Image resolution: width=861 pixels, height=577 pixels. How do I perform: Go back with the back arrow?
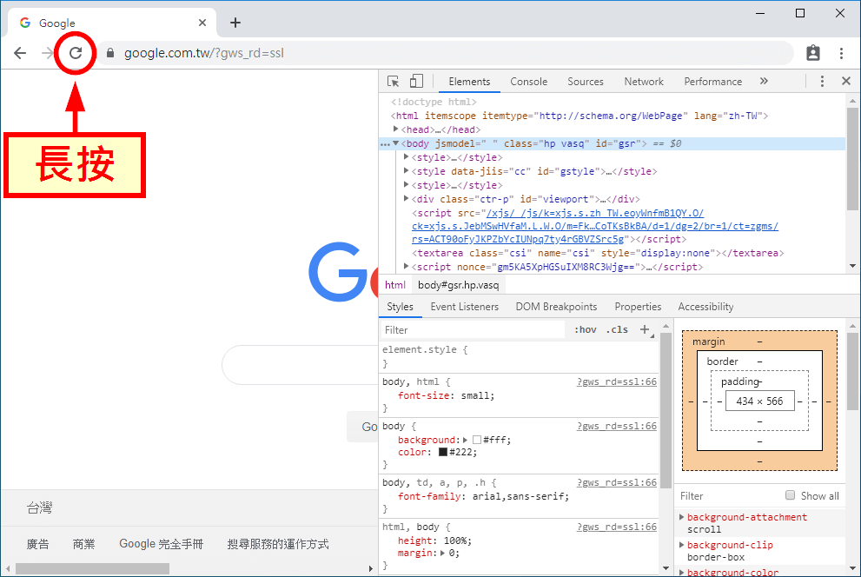pyautogui.click(x=20, y=53)
